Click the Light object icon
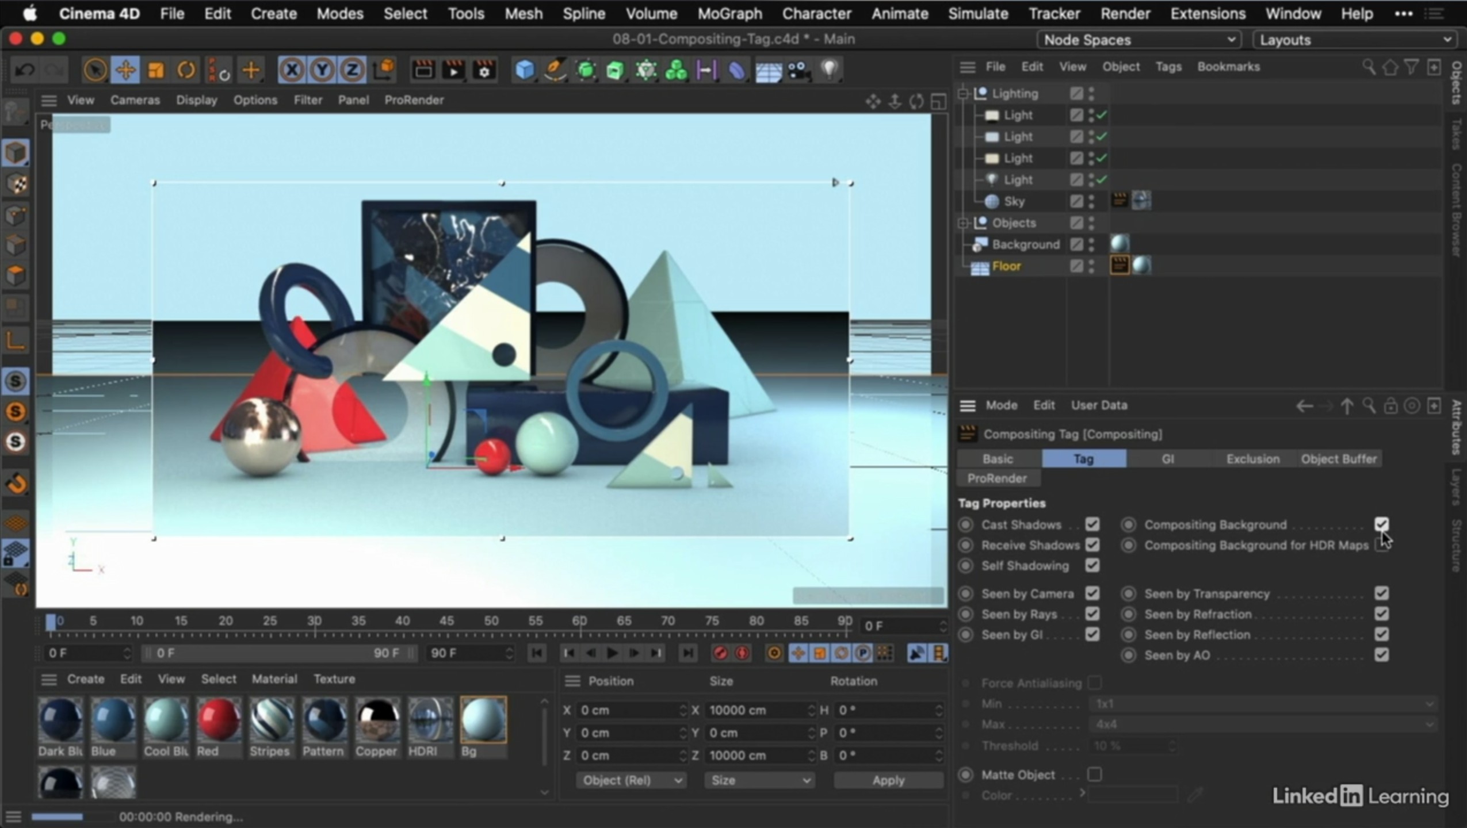Image resolution: width=1467 pixels, height=828 pixels. pos(829,70)
